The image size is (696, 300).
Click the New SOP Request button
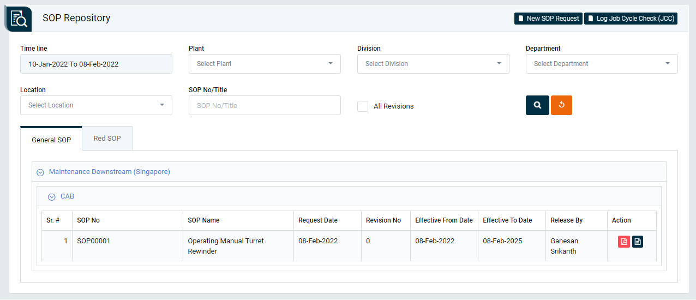(x=548, y=19)
